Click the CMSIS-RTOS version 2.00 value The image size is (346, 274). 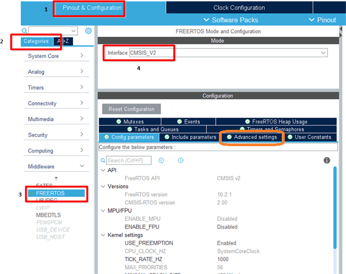(x=222, y=203)
